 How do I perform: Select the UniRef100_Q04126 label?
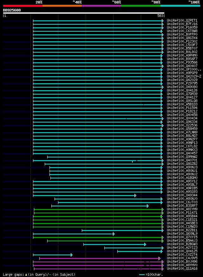point(182,91)
